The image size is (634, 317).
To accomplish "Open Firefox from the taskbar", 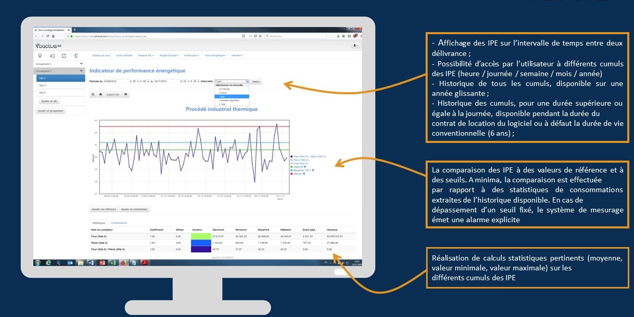I will 124,263.
